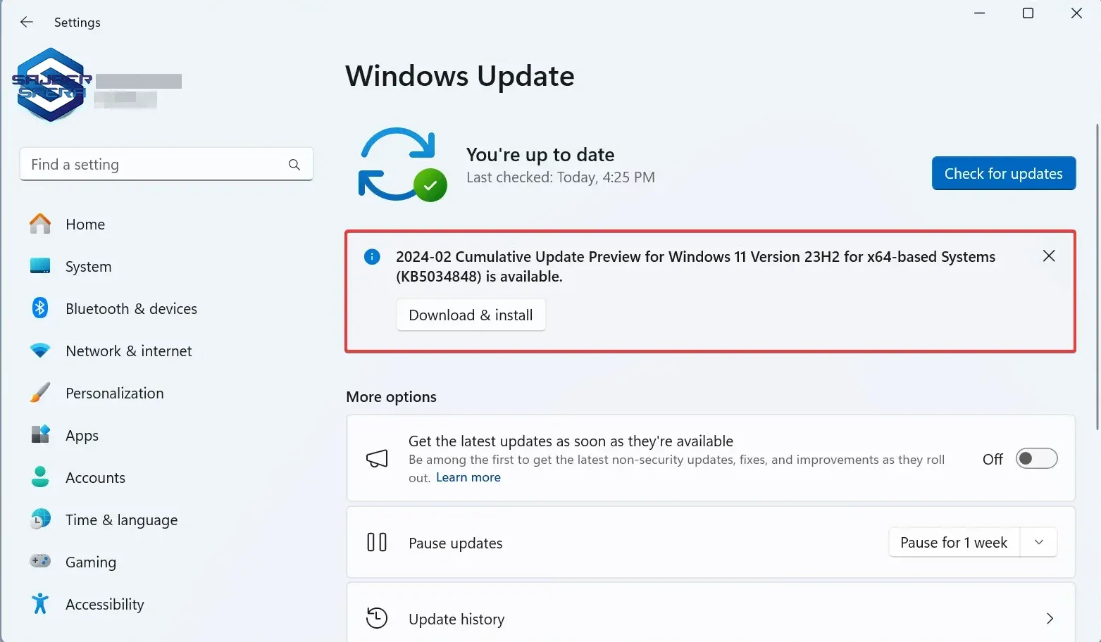Click the Network Wi-Fi icon
1101x642 pixels.
pyautogui.click(x=40, y=351)
